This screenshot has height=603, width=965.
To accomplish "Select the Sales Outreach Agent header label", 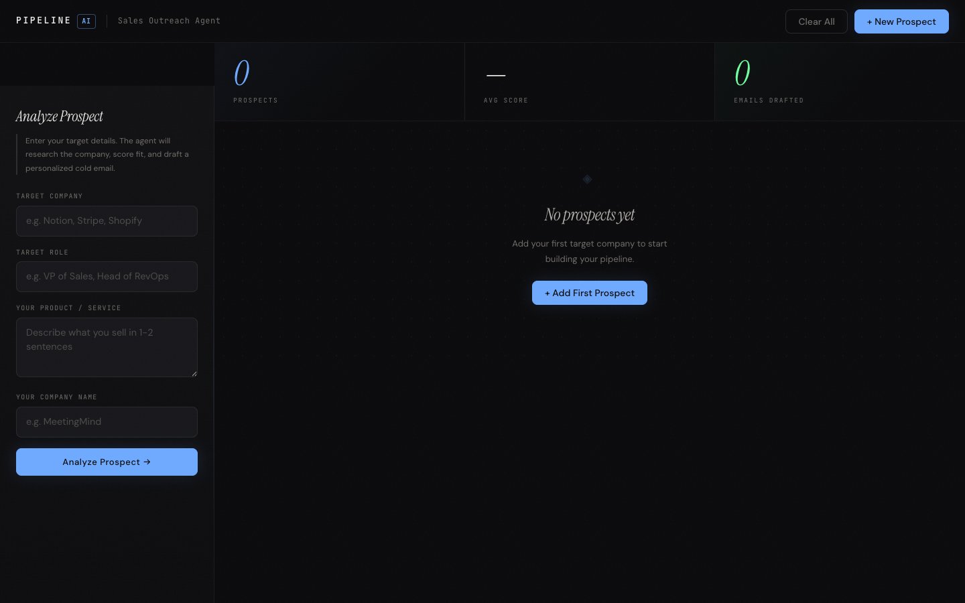I will pyautogui.click(x=169, y=21).
